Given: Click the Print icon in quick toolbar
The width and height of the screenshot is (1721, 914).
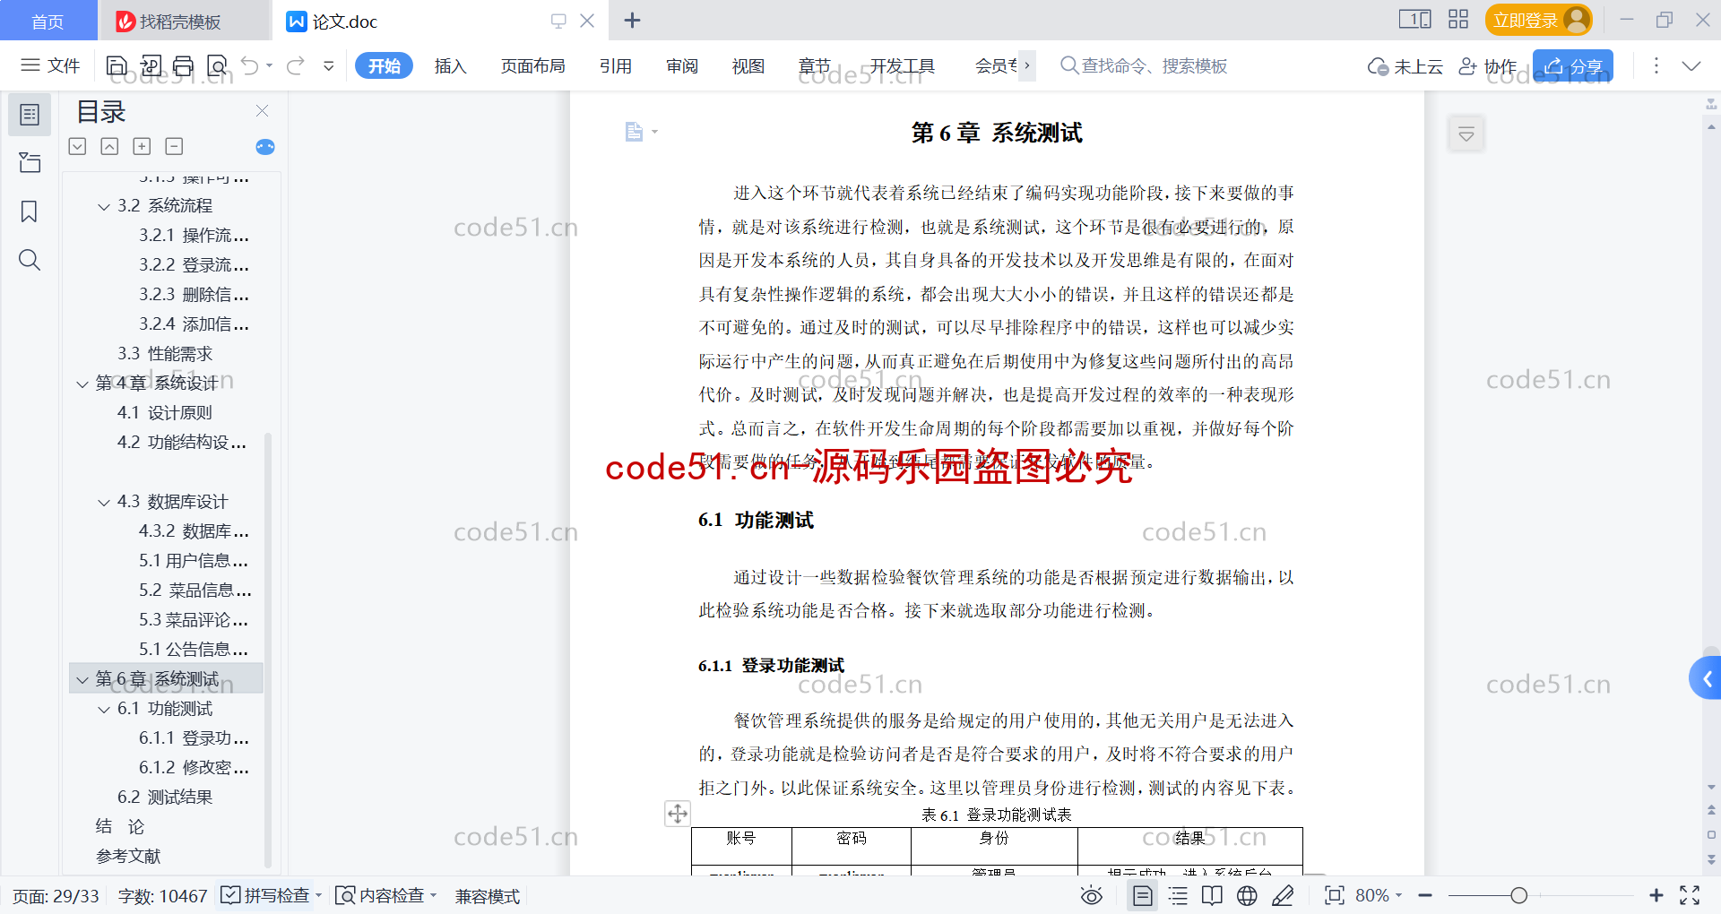Looking at the screenshot, I should click(x=184, y=65).
